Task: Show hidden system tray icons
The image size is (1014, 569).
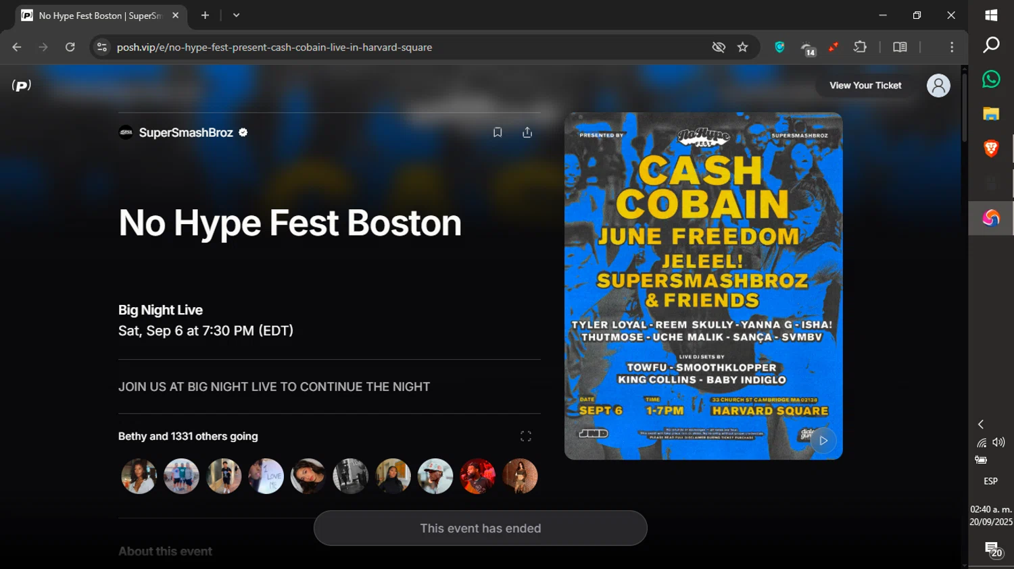Action: pos(981,424)
